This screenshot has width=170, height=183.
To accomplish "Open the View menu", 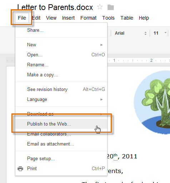I will point(51,18).
